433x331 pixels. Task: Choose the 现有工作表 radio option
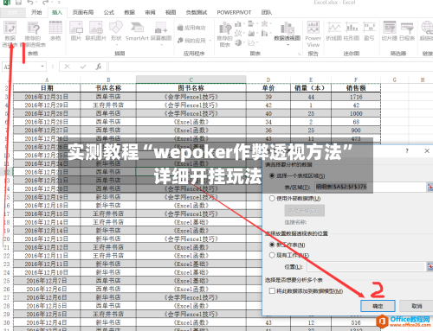pos(272,255)
